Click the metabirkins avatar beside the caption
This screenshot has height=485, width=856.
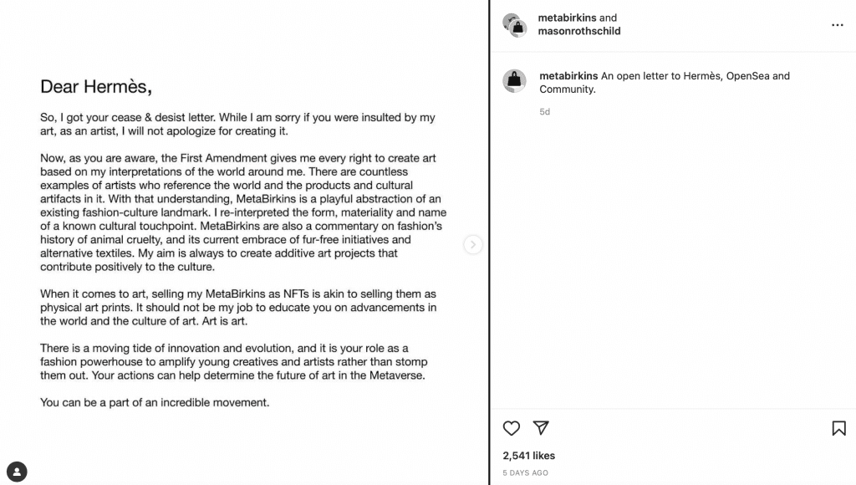point(514,81)
